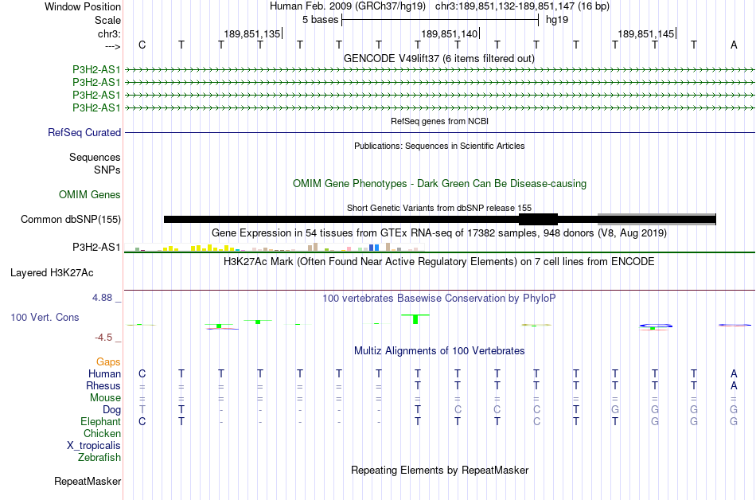This screenshot has width=756, height=500.
Task: Click the SNPs subtrack label
Action: click(x=107, y=170)
